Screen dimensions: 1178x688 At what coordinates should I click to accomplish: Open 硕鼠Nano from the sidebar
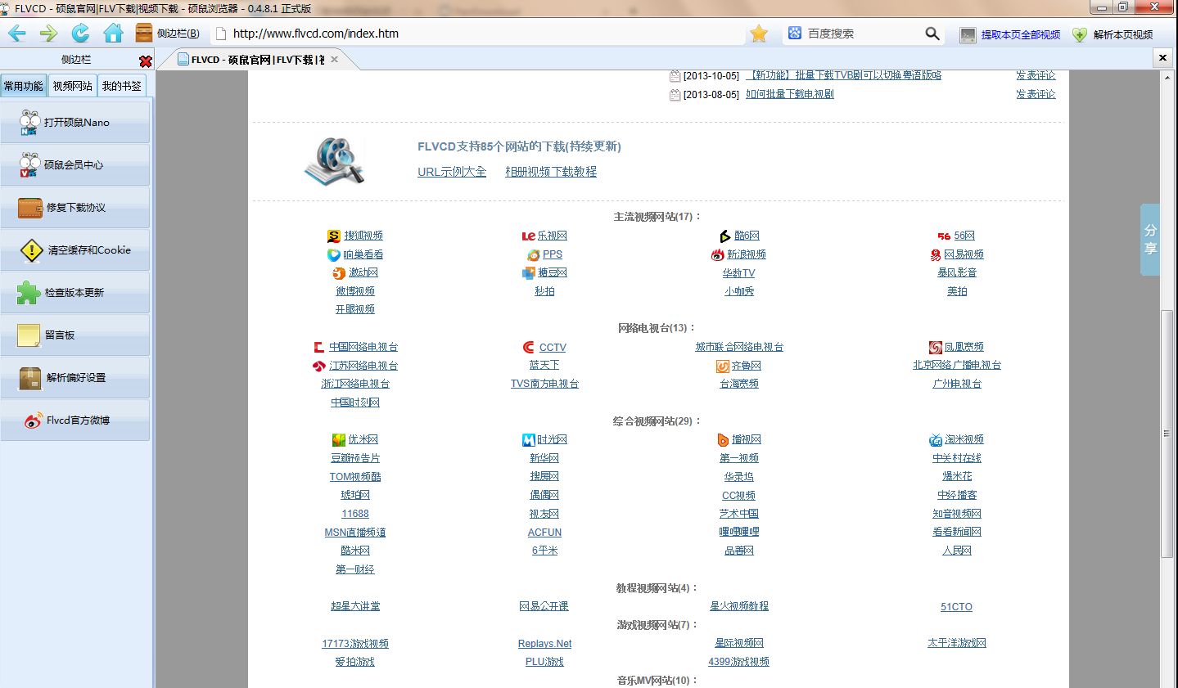[x=75, y=121]
